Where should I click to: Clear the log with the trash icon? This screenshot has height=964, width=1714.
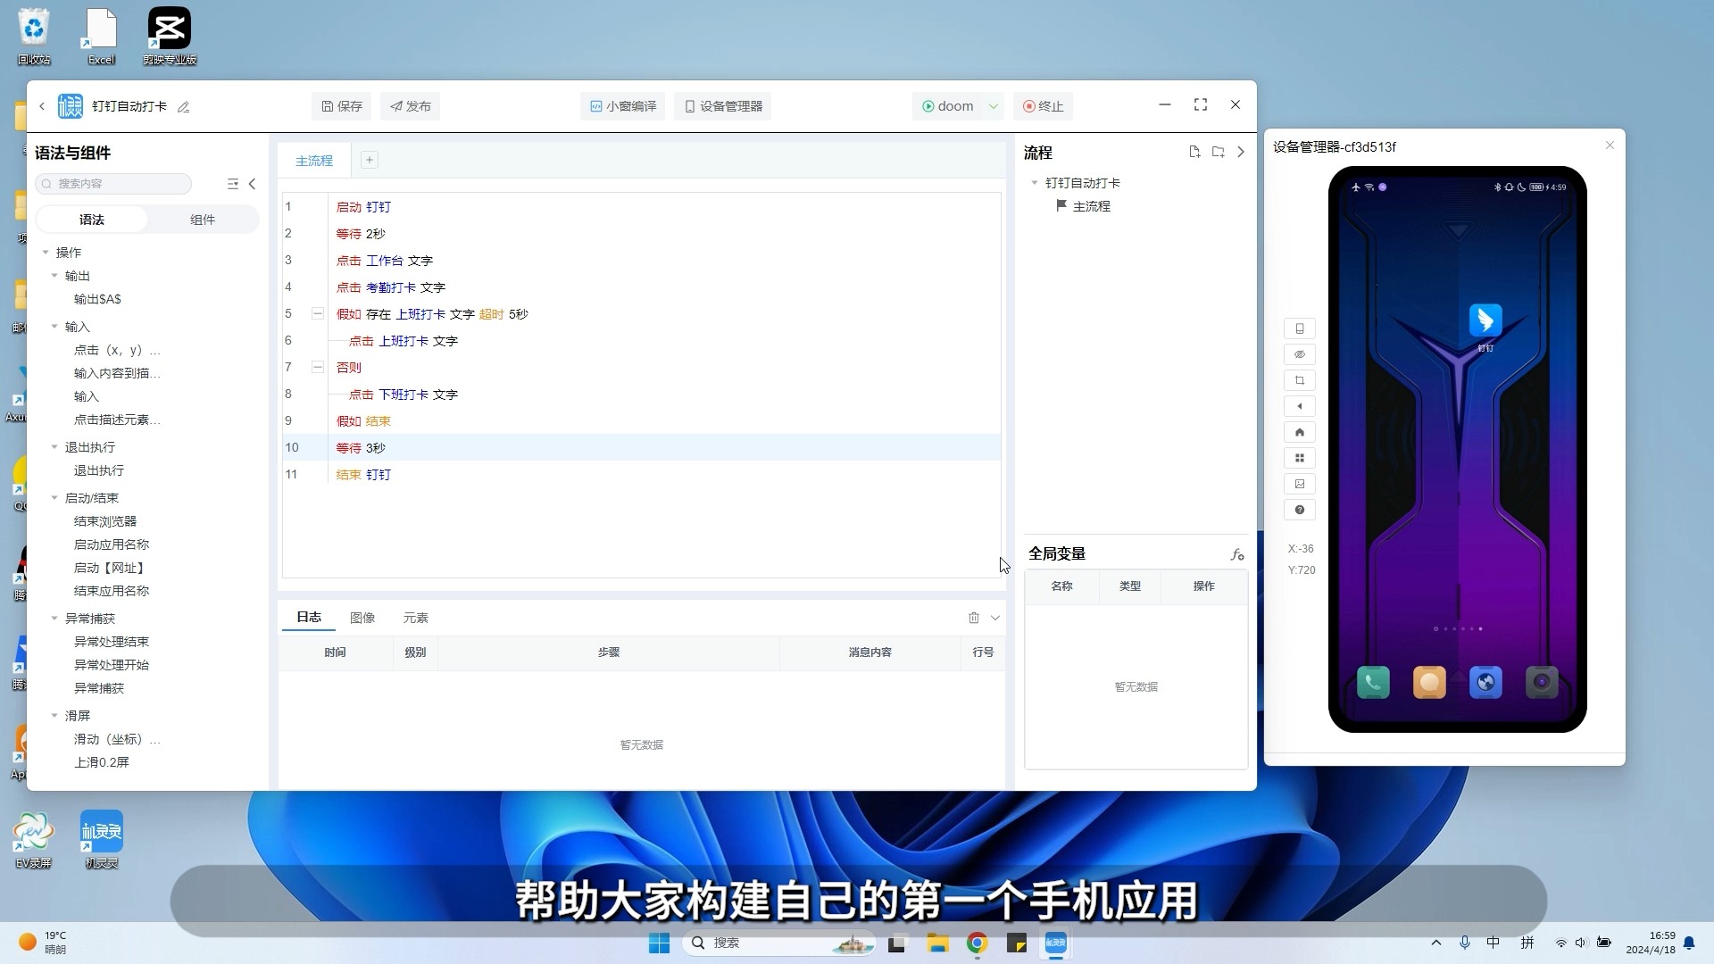coord(974,618)
